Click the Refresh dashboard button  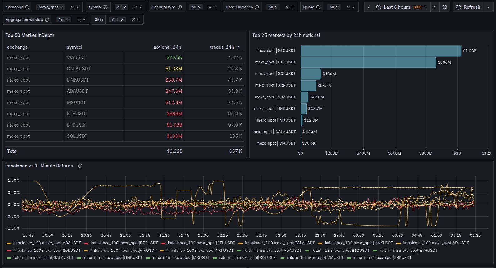(x=468, y=7)
